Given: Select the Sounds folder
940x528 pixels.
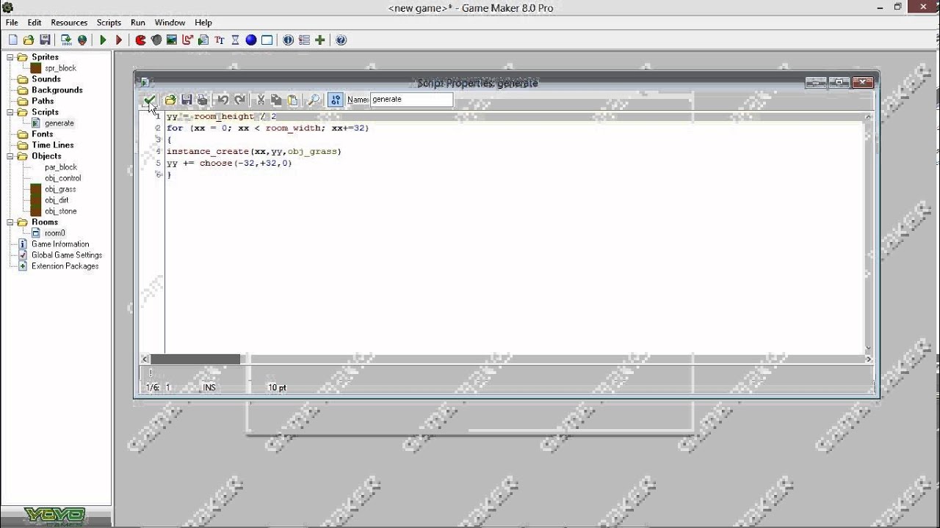Looking at the screenshot, I should click(46, 79).
